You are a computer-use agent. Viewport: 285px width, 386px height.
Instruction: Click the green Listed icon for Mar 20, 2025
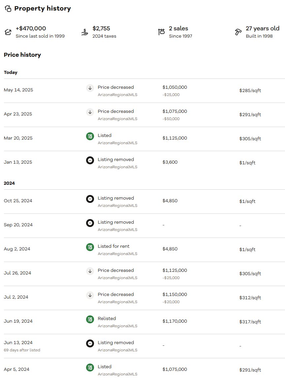pyautogui.click(x=90, y=136)
